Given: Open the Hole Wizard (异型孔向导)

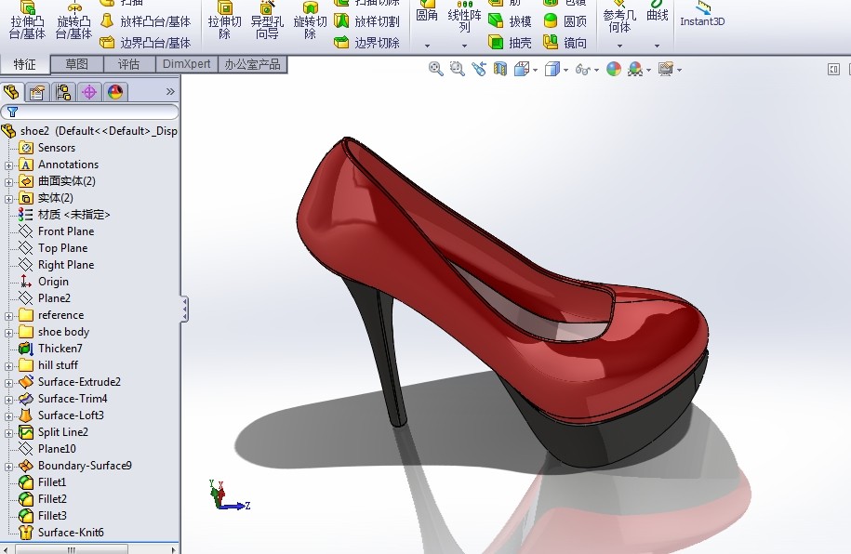Looking at the screenshot, I should 267,20.
